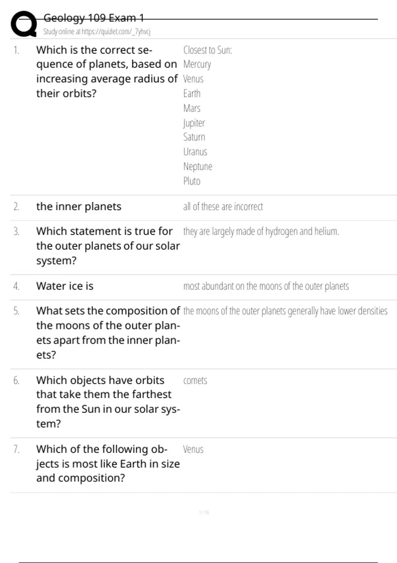This screenshot has width=397, height=563.
Task: Select question 1 about planet orbit sequence
Action: coord(107,72)
